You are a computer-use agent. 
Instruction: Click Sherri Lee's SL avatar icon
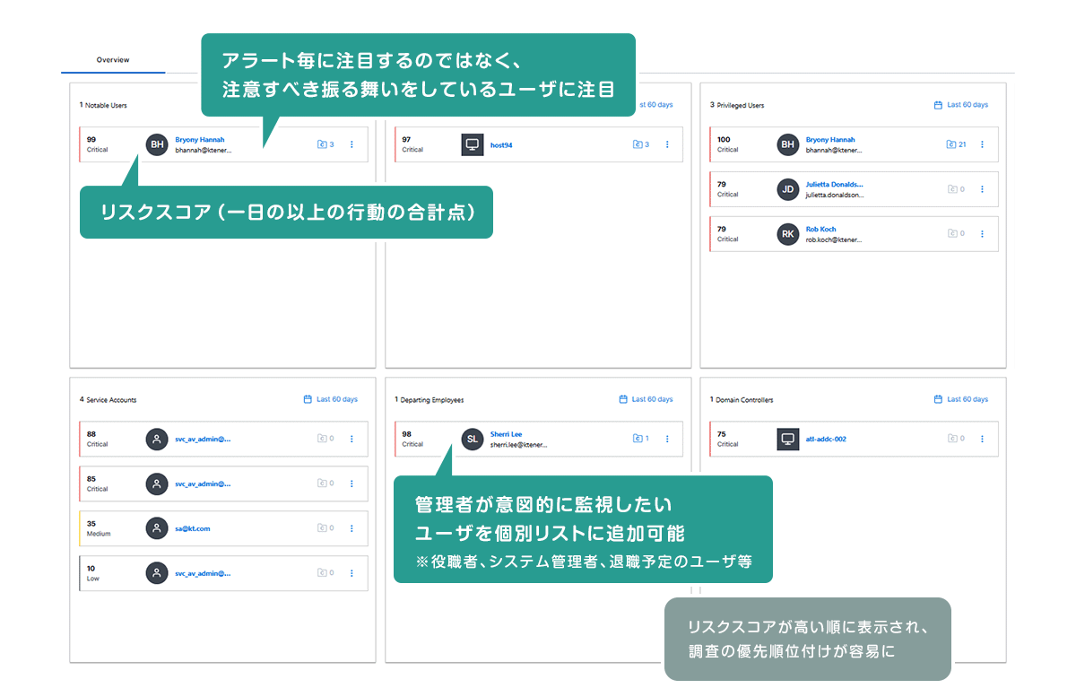[473, 439]
